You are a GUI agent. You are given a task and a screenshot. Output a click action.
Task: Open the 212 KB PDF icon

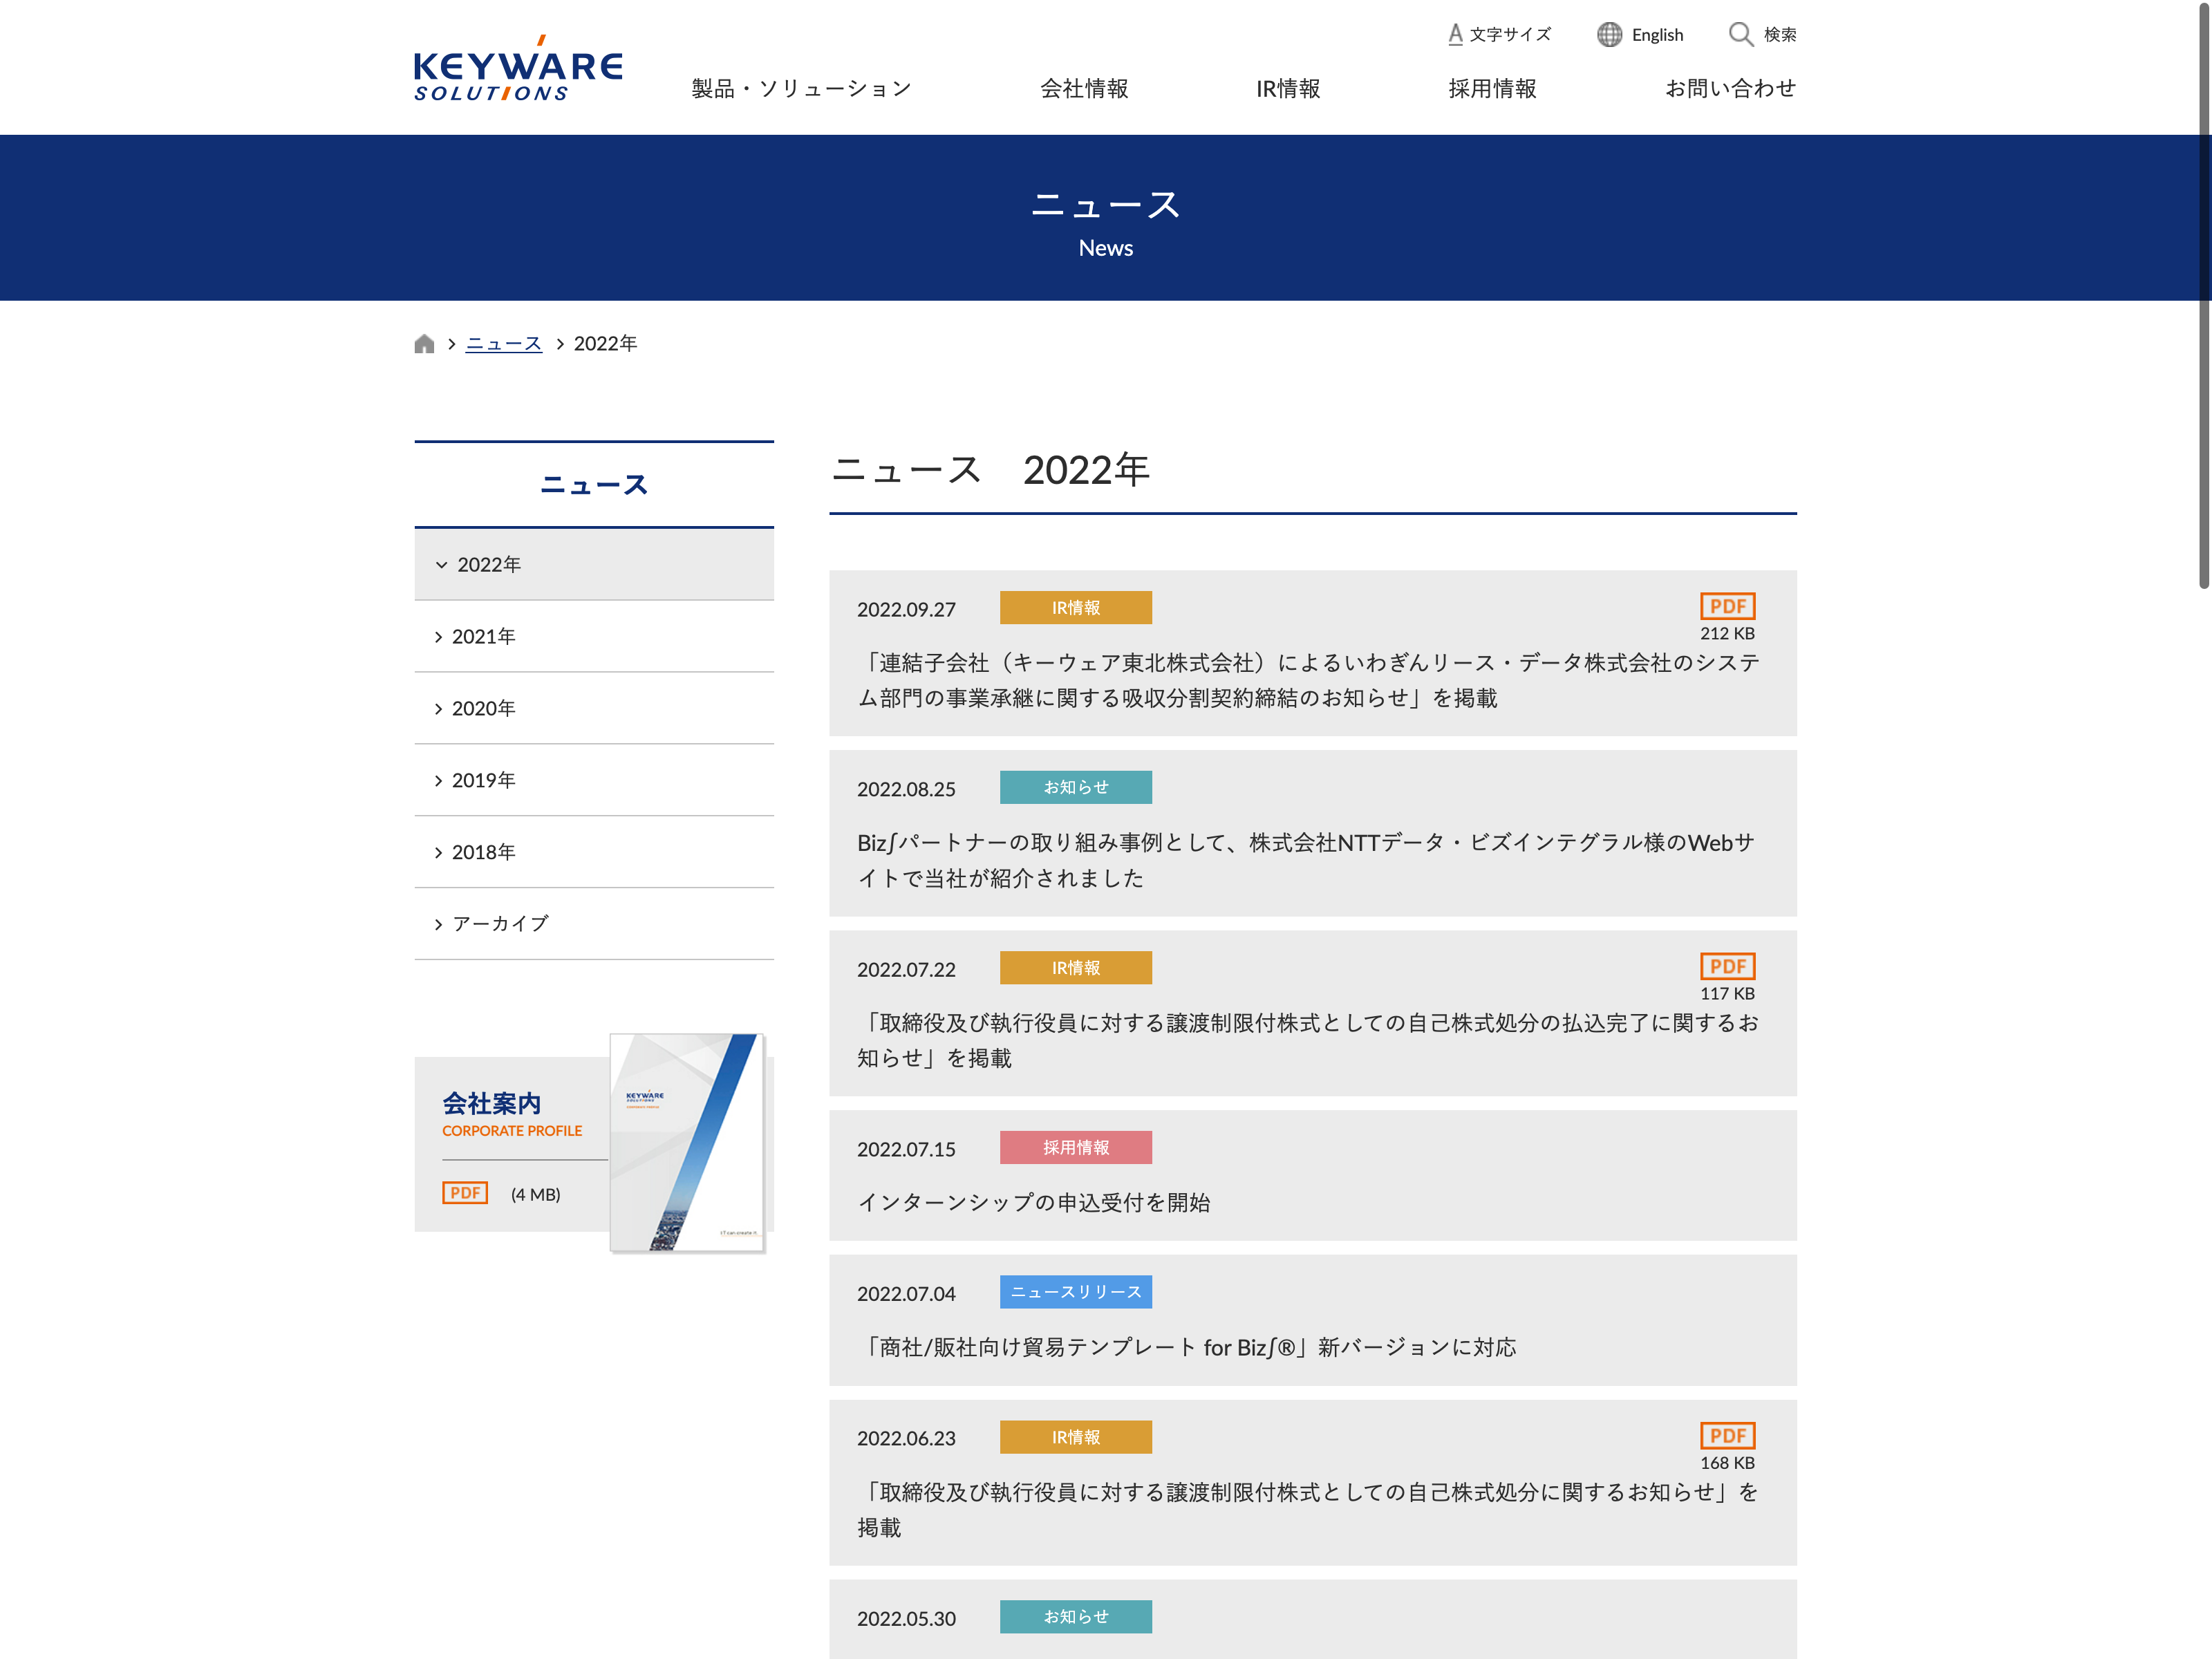[1727, 606]
